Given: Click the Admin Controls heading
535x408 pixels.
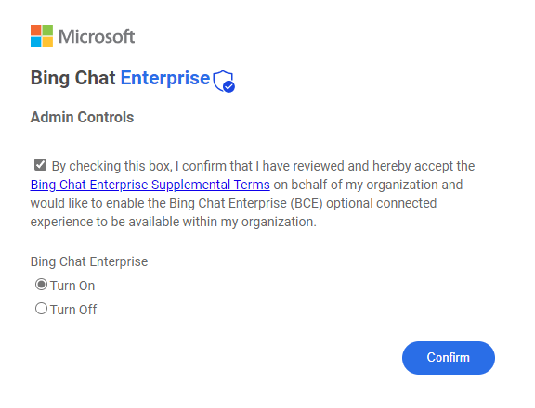Looking at the screenshot, I should (82, 117).
